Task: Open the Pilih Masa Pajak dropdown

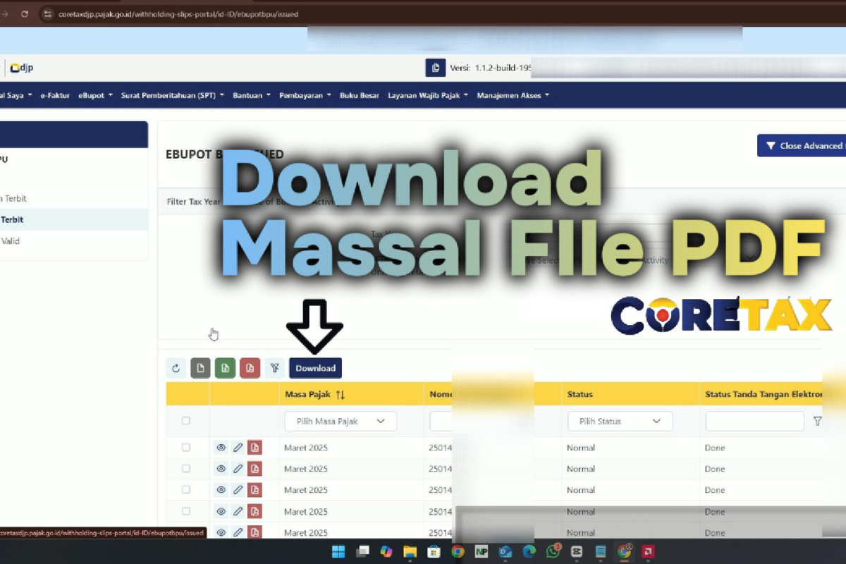Action: (x=341, y=421)
